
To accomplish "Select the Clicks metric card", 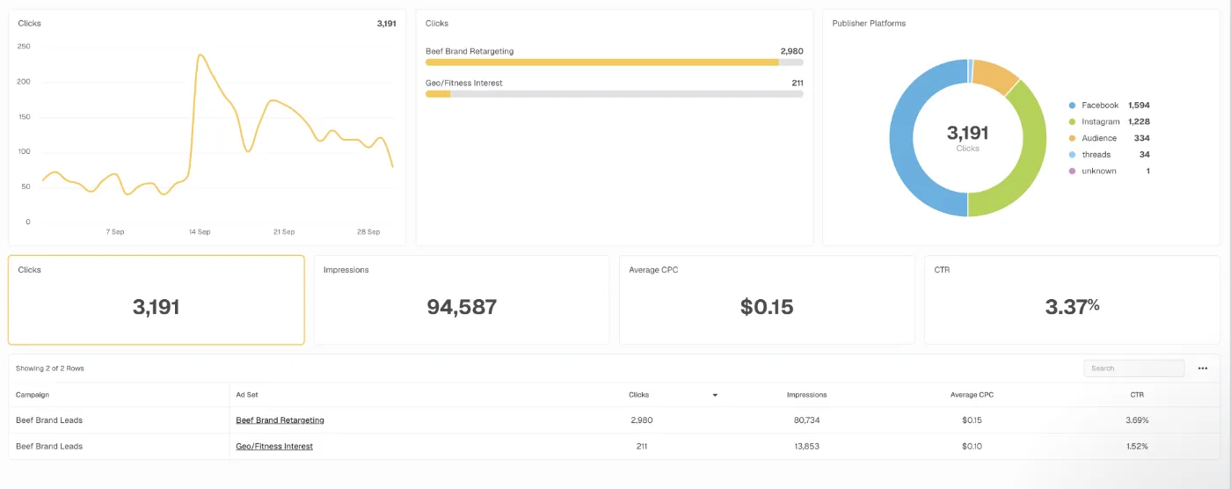I will click(x=157, y=300).
